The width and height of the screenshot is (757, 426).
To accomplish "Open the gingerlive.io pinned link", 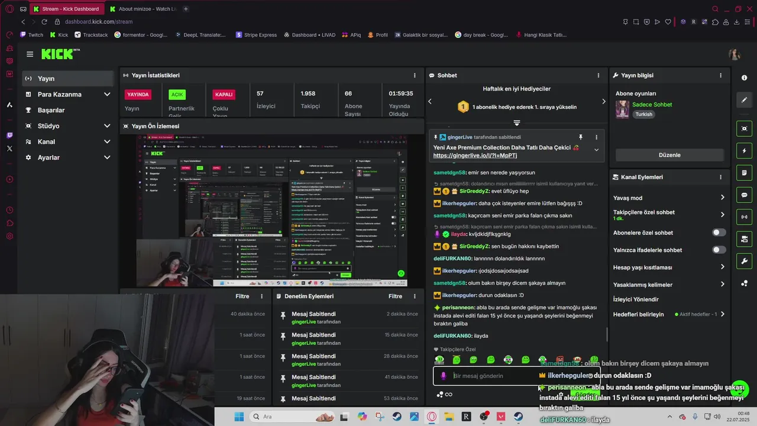I will 475,156.
